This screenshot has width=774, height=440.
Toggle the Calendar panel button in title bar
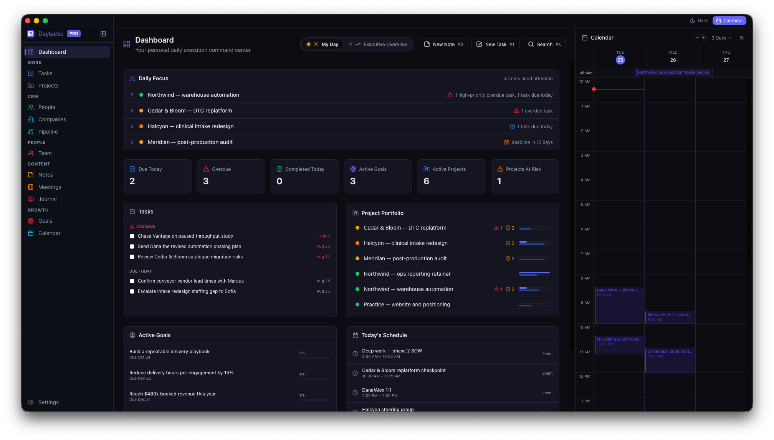coord(729,21)
